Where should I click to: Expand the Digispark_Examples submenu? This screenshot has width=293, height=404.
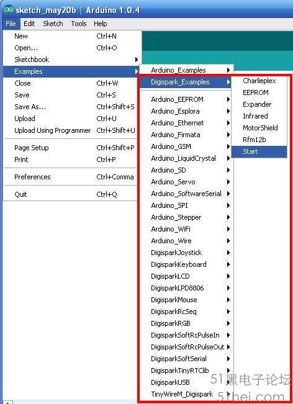(186, 82)
